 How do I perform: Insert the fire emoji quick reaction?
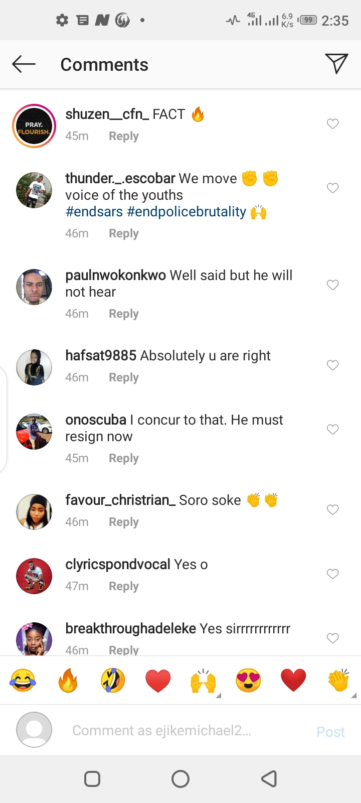pyautogui.click(x=68, y=681)
